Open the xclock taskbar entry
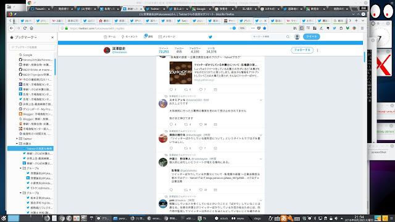The height and width of the screenshot is (222, 395). coord(221,218)
